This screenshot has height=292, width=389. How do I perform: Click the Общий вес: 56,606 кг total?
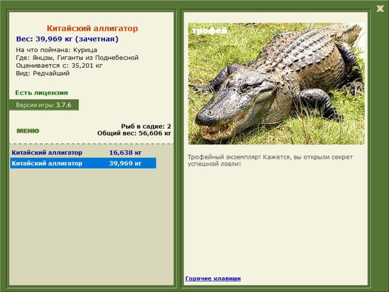click(x=134, y=133)
